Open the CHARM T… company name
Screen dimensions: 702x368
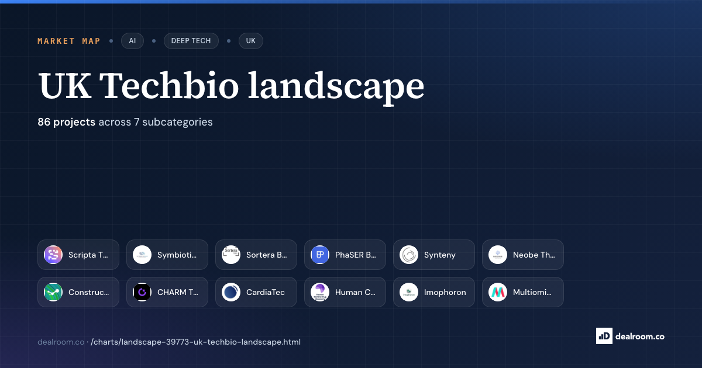point(178,292)
